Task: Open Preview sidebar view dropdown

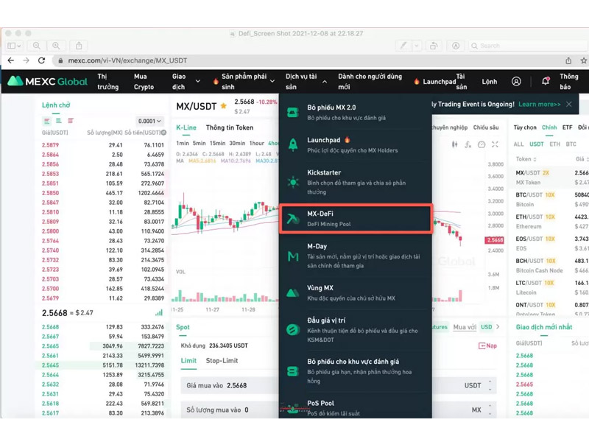Action: pos(14,46)
